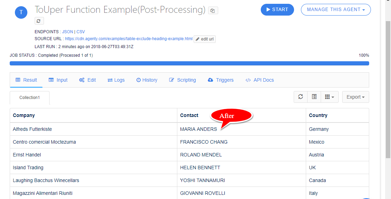The image size is (391, 199).
Task: Click Centro comercial Moctezuma cell
Action: [94, 142]
